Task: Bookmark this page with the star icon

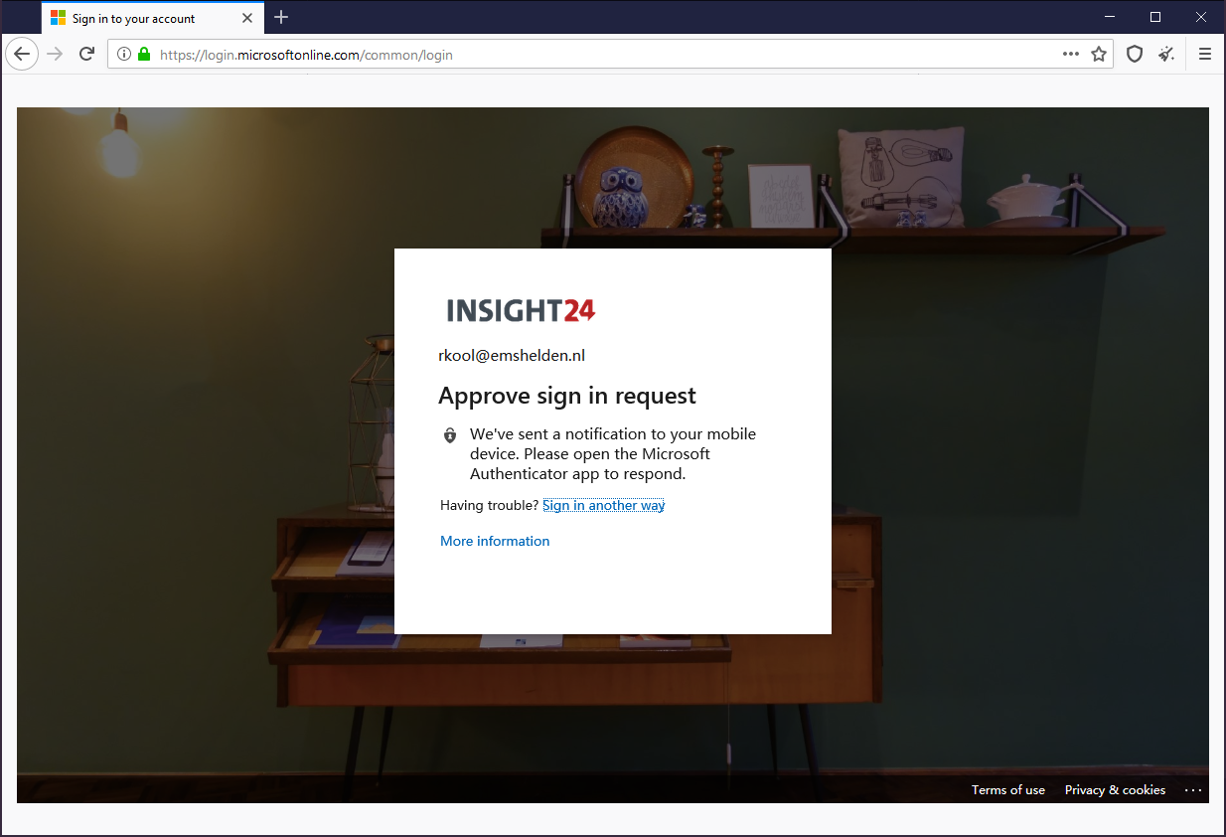Action: pyautogui.click(x=1099, y=55)
